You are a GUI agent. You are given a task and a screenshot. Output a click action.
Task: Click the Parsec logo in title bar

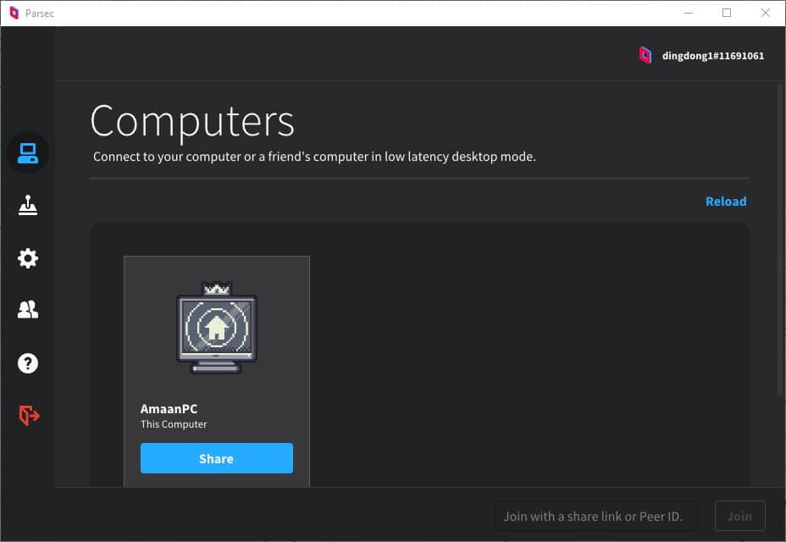pyautogui.click(x=14, y=14)
